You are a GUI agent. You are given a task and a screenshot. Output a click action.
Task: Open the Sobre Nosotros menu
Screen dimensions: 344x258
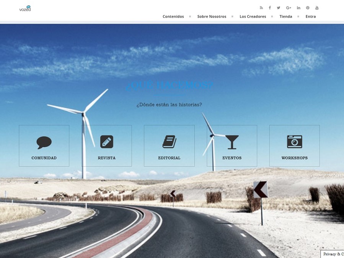212,16
